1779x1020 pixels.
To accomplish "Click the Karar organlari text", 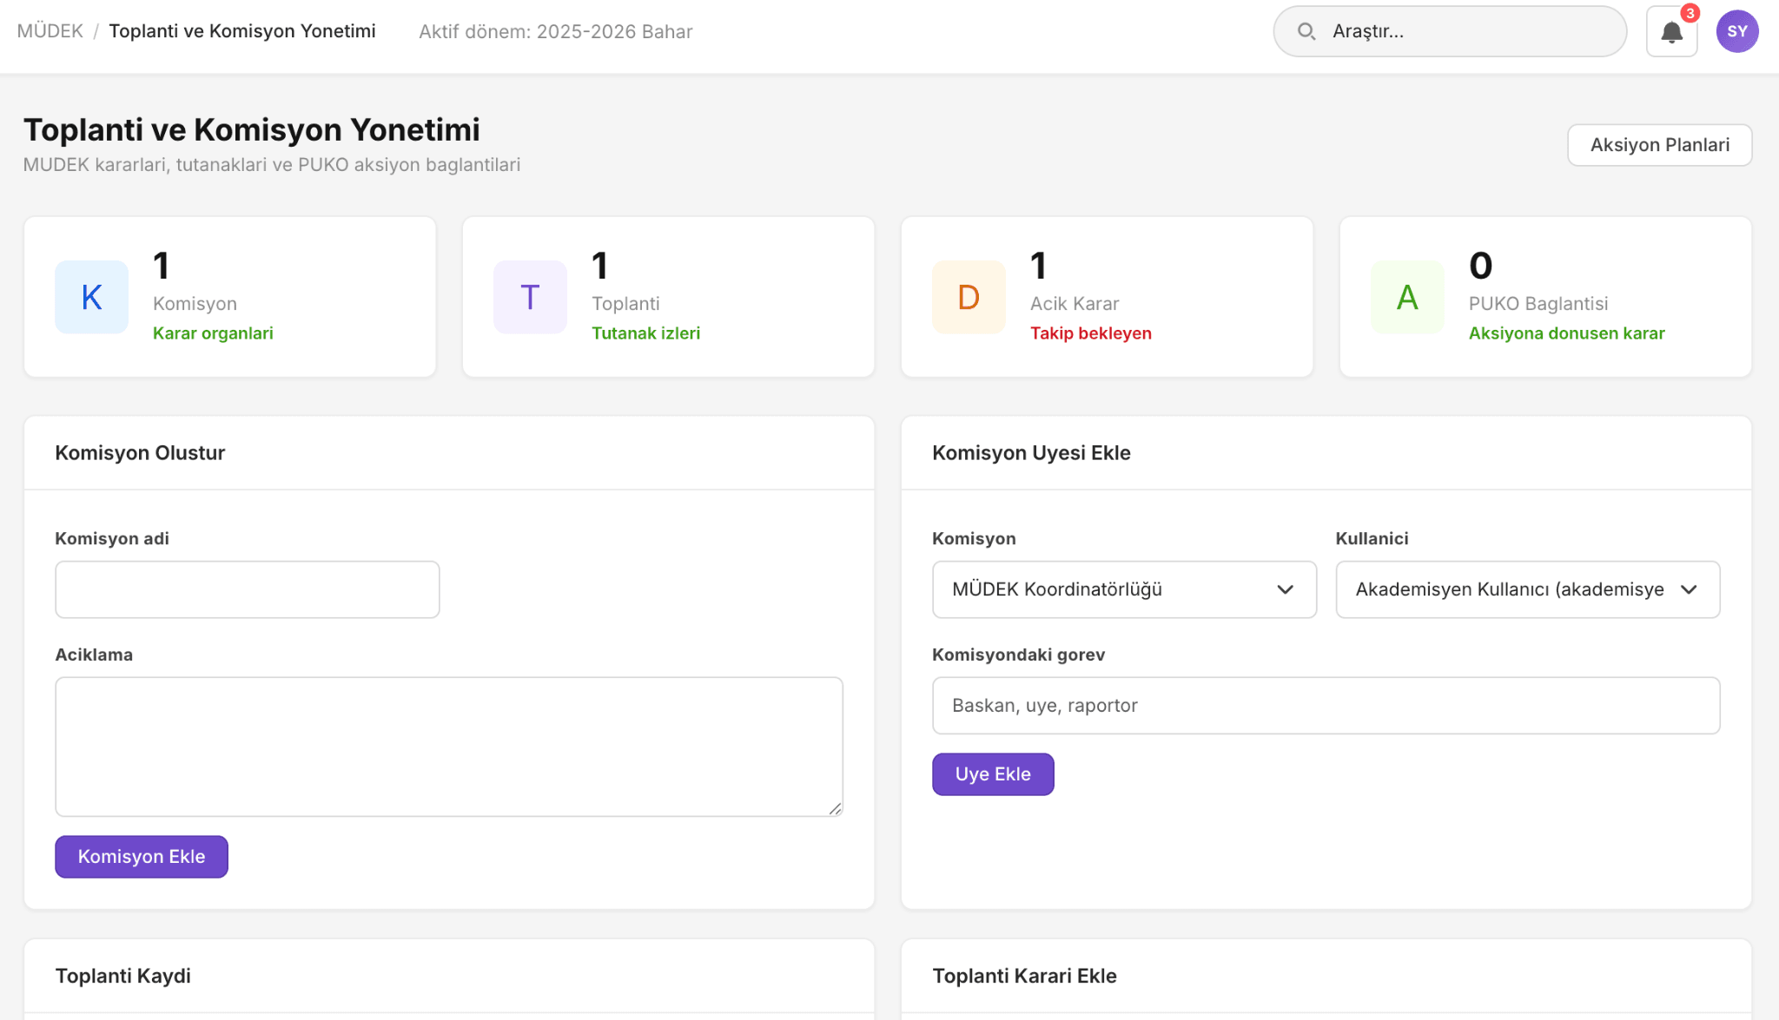I will (x=213, y=333).
